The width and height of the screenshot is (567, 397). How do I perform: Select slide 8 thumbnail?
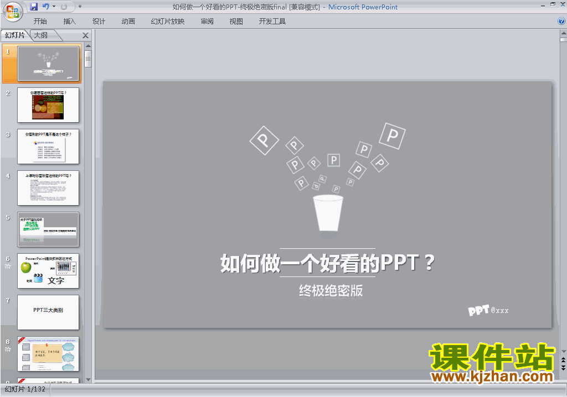click(x=48, y=354)
